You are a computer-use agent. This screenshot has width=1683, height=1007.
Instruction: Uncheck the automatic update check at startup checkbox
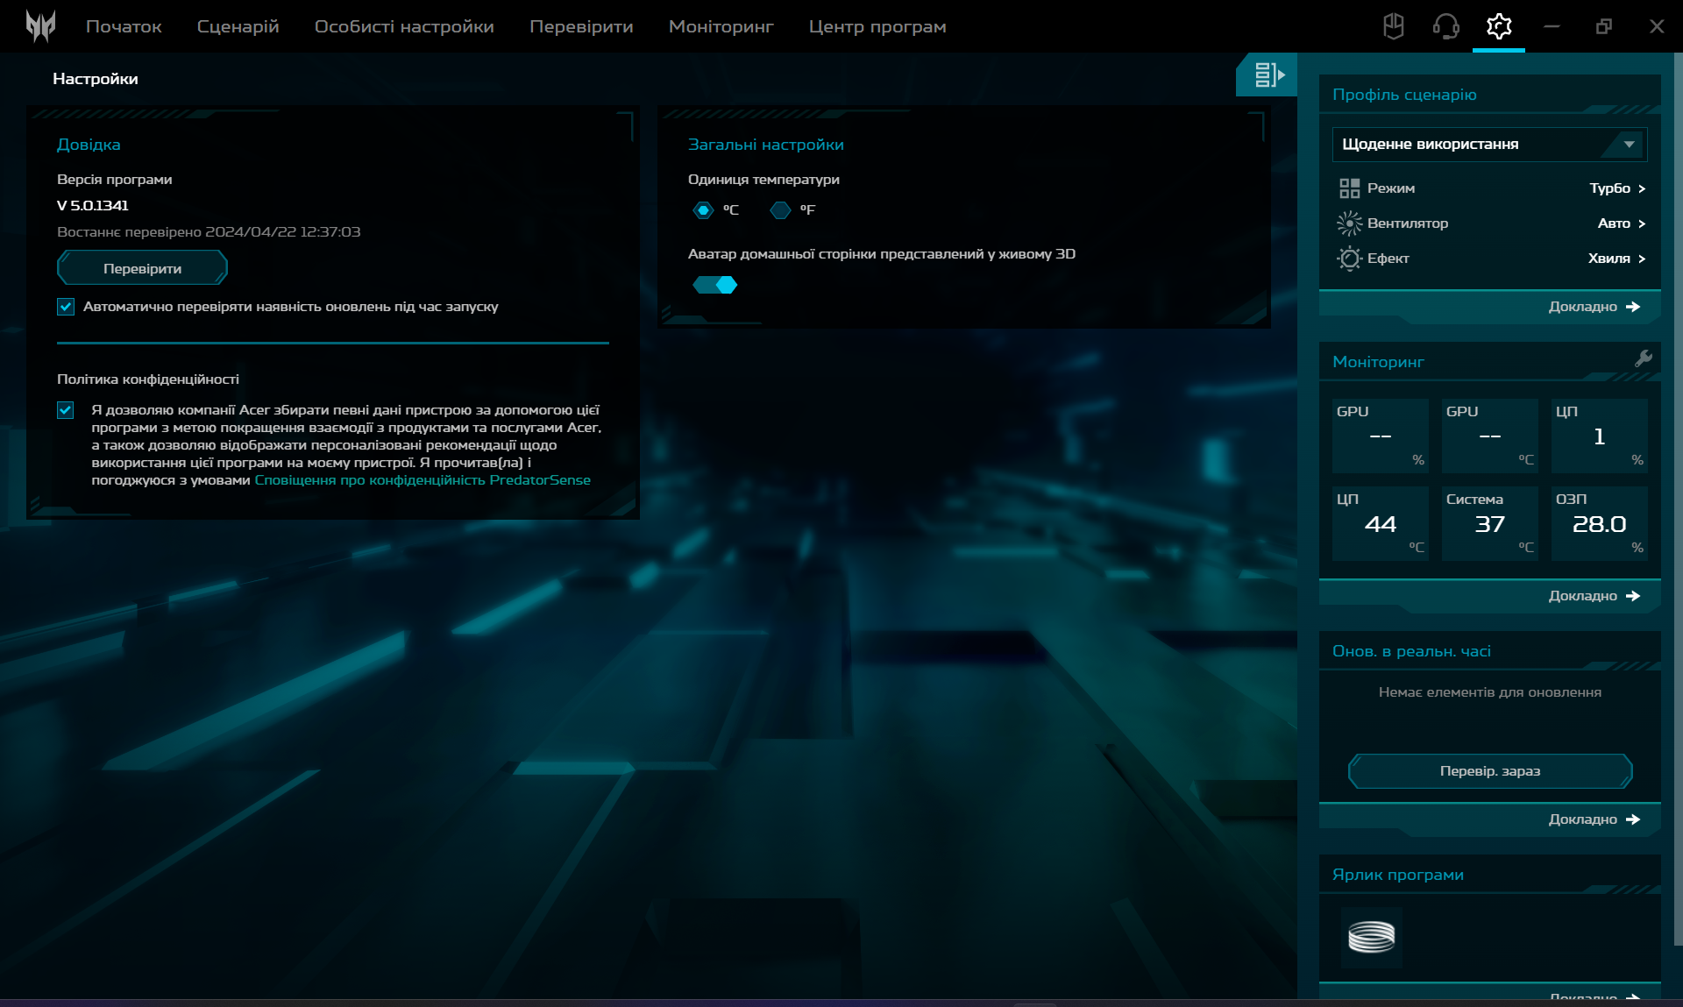[66, 307]
